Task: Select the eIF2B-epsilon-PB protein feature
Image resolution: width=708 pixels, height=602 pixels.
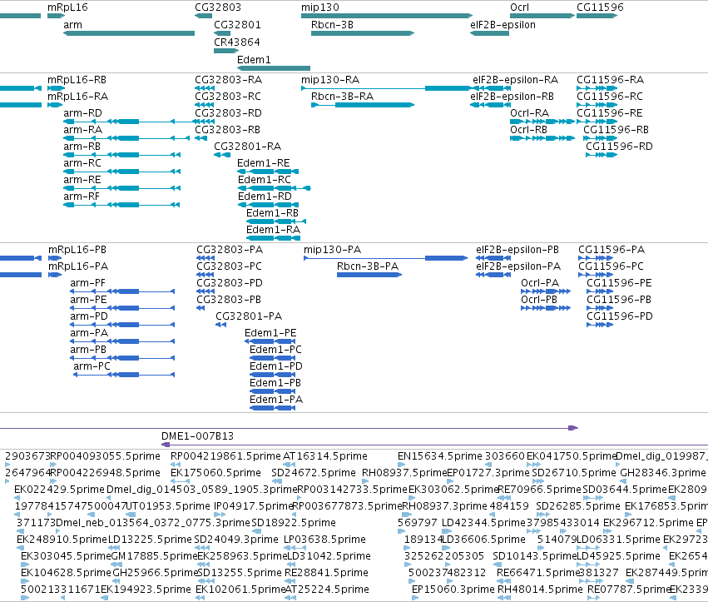Action: point(493,258)
